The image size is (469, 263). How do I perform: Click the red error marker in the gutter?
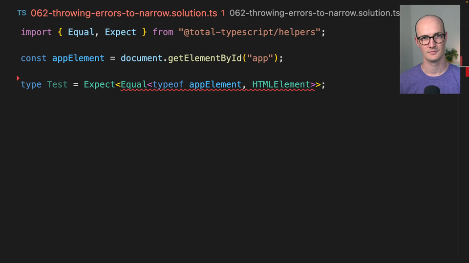click(x=18, y=78)
